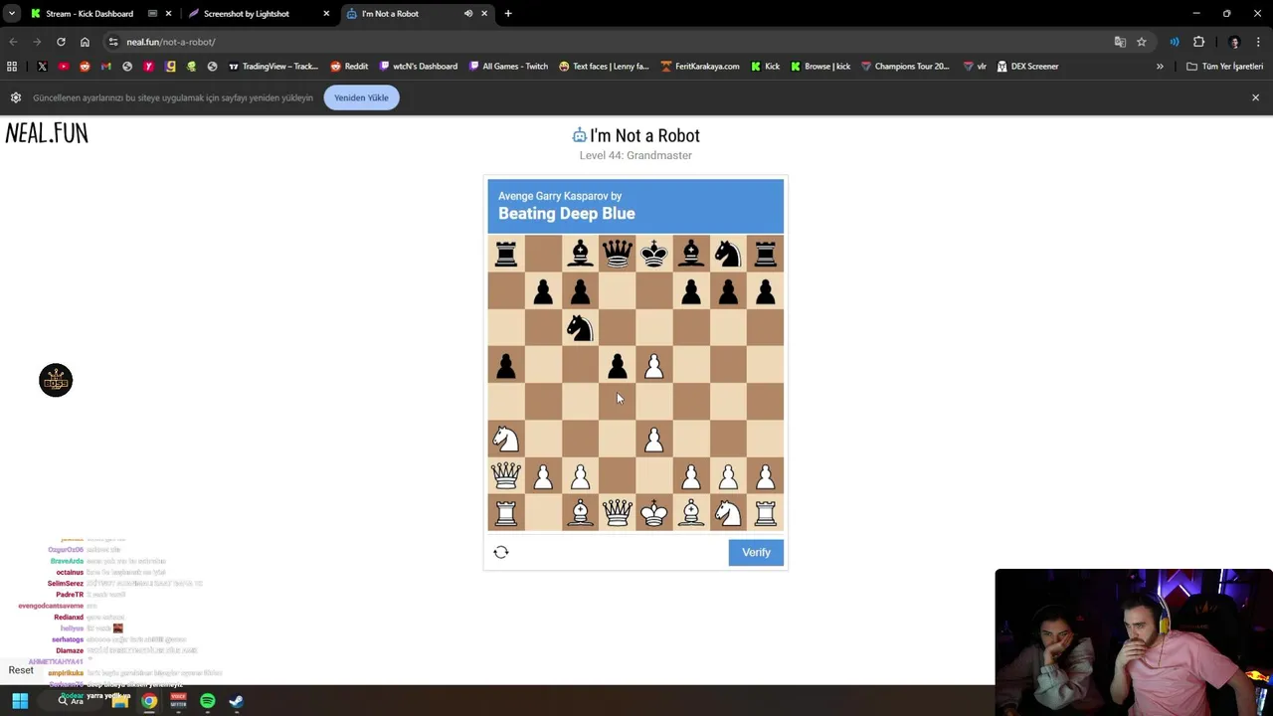Pick the white queen above the left rook
The height and width of the screenshot is (716, 1273).
(506, 476)
